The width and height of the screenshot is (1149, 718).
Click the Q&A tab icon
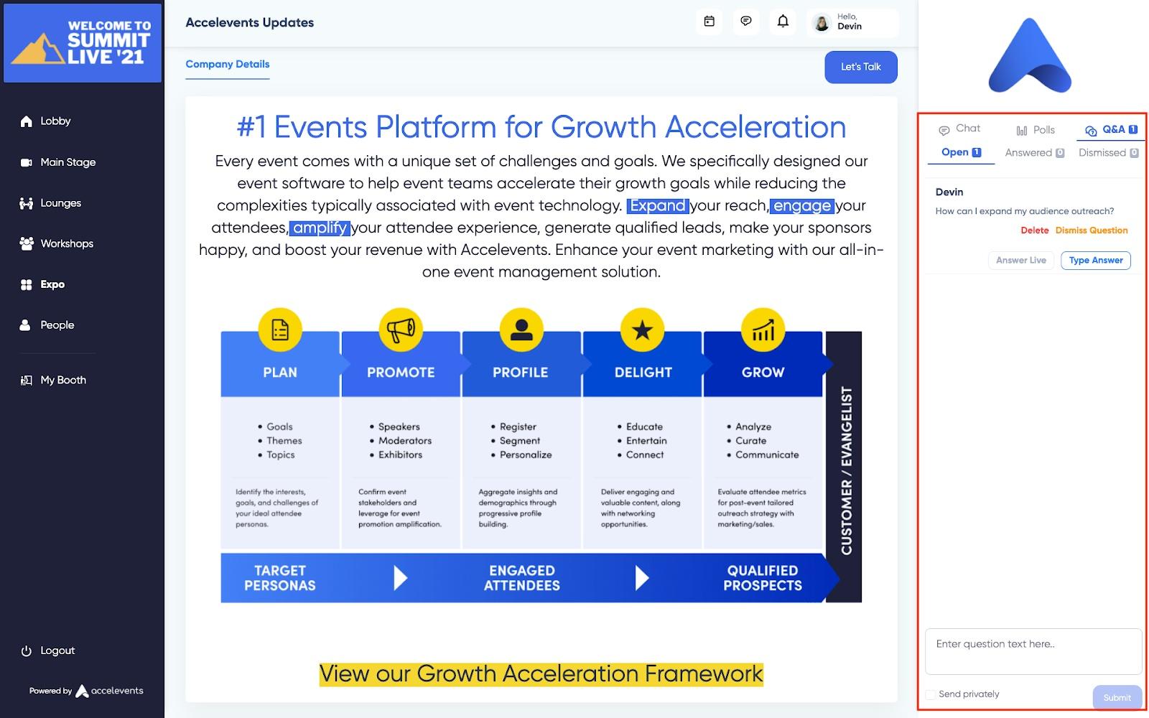[x=1091, y=130]
